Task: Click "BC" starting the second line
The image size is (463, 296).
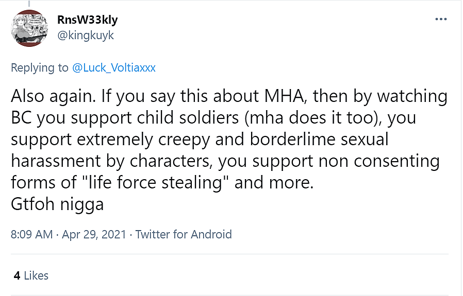Action: [21, 118]
